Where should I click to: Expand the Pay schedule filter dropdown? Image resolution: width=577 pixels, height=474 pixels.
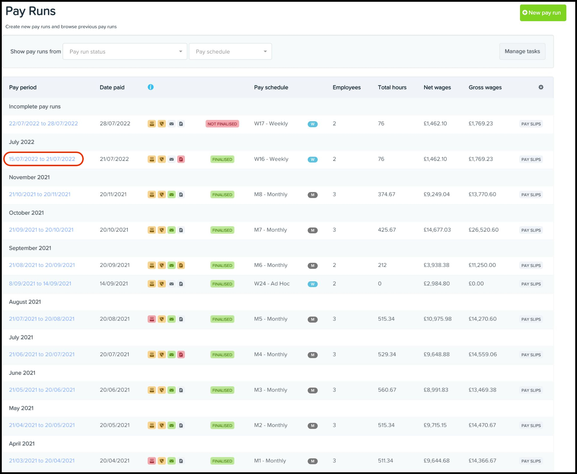pos(230,52)
